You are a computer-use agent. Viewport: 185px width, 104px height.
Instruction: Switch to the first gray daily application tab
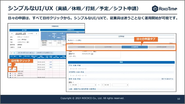(81, 47)
